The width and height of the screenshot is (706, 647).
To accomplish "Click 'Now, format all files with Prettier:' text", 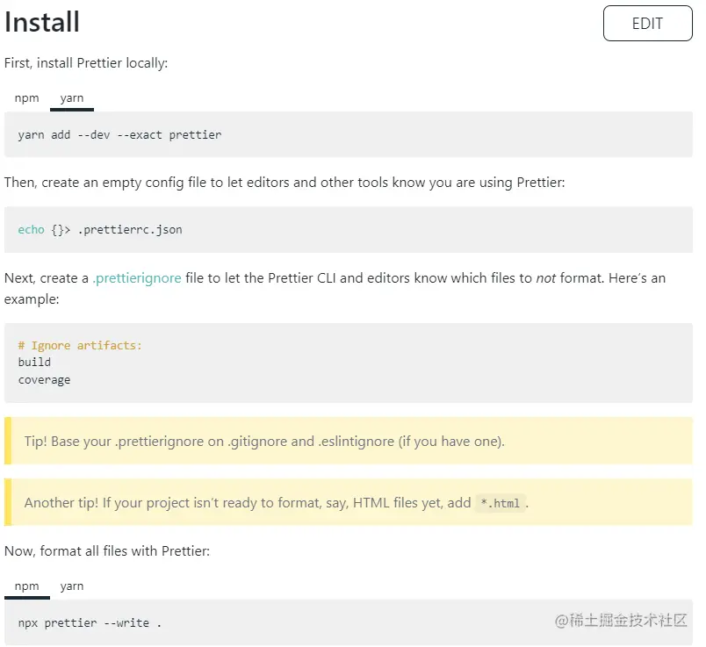I will coord(107,551).
